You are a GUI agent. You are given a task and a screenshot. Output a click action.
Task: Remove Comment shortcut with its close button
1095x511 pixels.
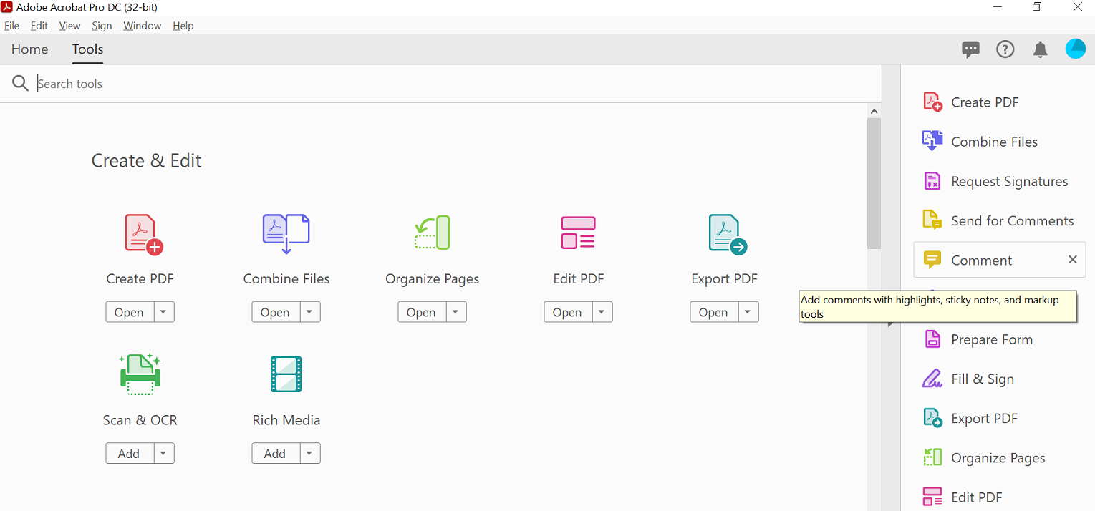[1072, 259]
